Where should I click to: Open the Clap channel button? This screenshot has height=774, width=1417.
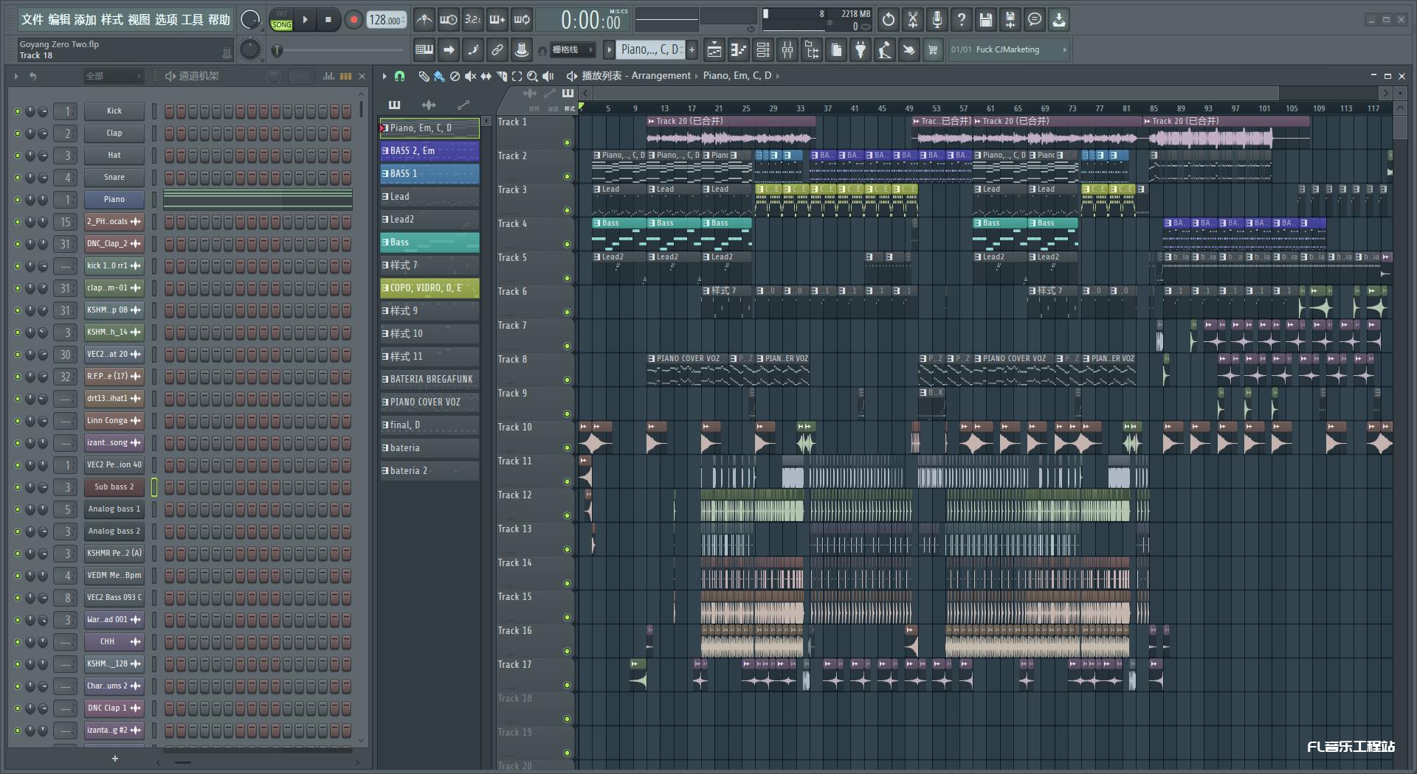[114, 133]
